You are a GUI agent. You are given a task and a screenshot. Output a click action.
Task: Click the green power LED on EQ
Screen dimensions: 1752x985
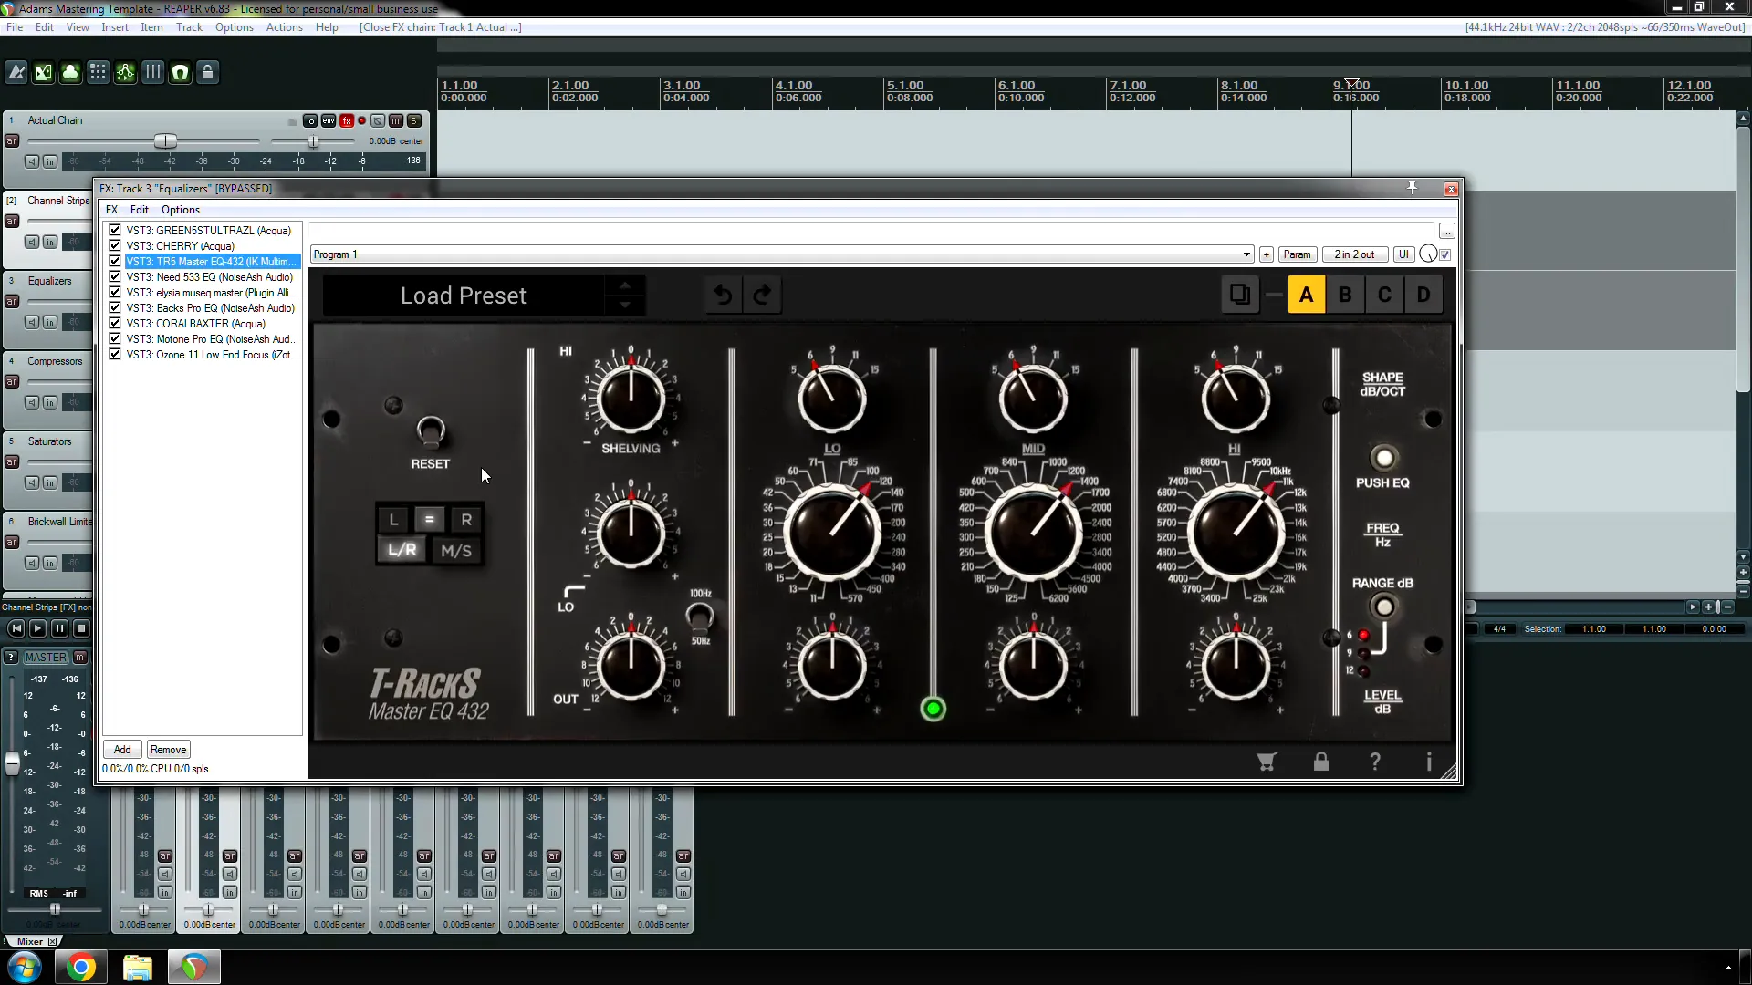933,709
